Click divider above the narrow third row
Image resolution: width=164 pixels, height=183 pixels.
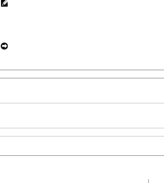[82, 128]
